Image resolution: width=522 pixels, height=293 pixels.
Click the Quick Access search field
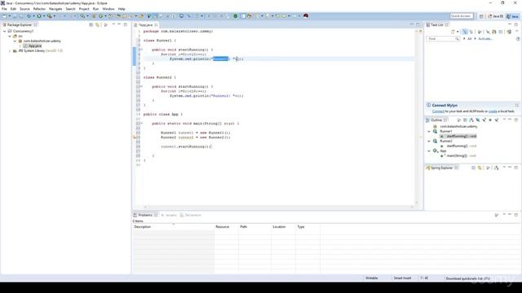click(x=461, y=16)
